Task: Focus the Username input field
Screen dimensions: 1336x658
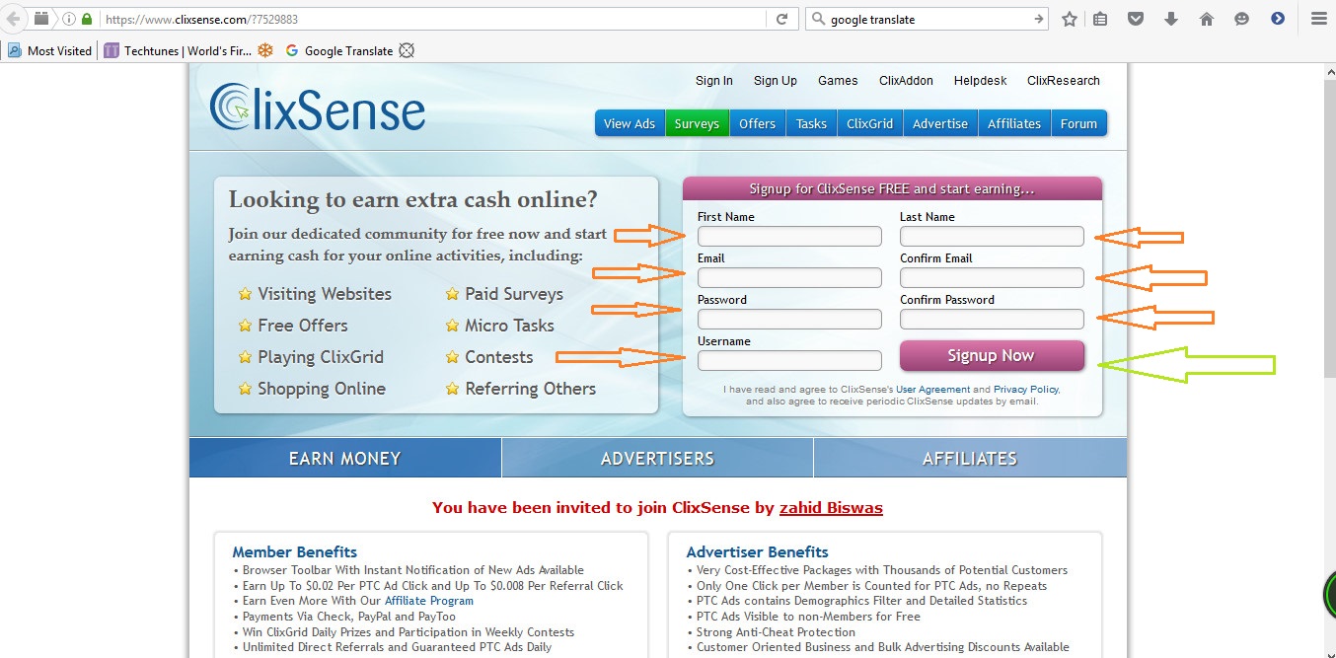Action: (x=789, y=361)
